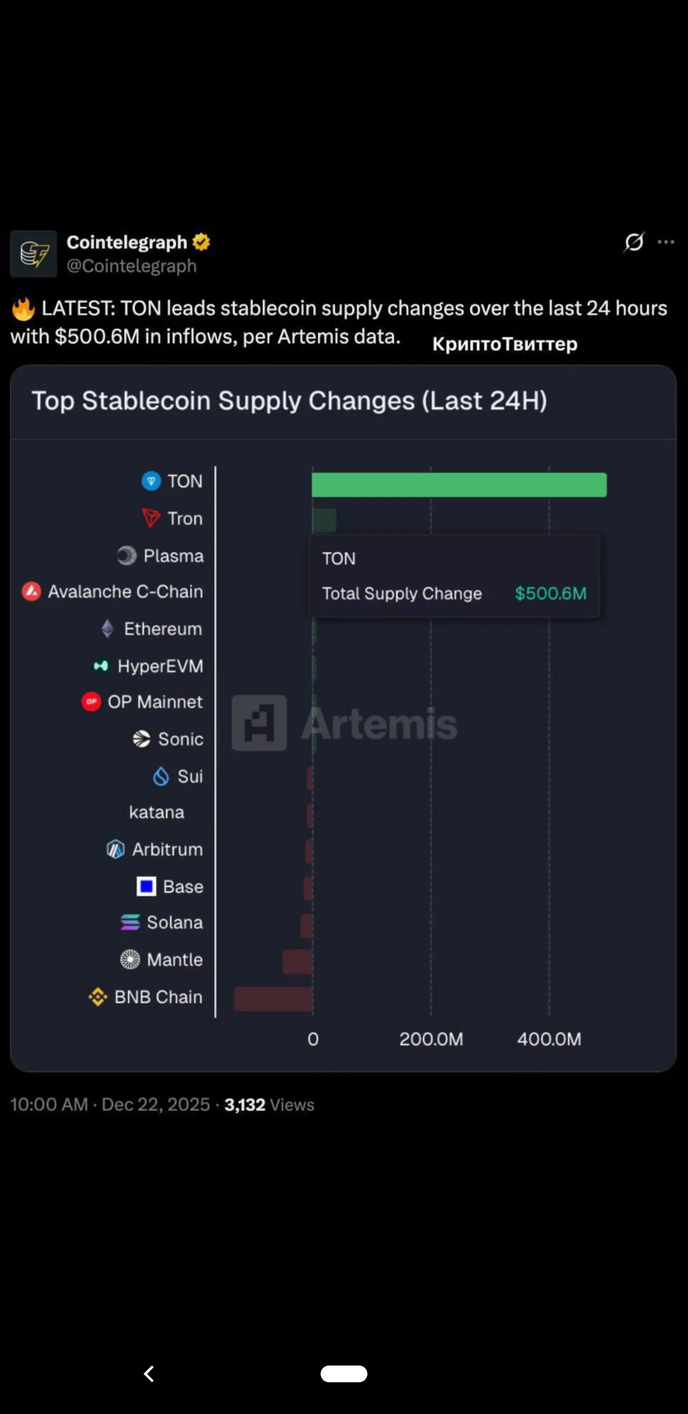Tap the red BNB Chain outflow bar
The width and height of the screenshot is (688, 1414).
point(273,998)
